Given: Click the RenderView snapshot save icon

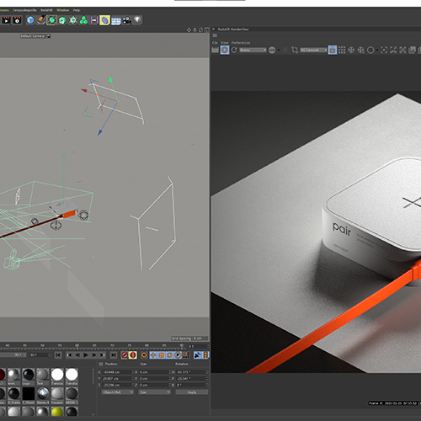Looking at the screenshot, I should click(x=412, y=50).
